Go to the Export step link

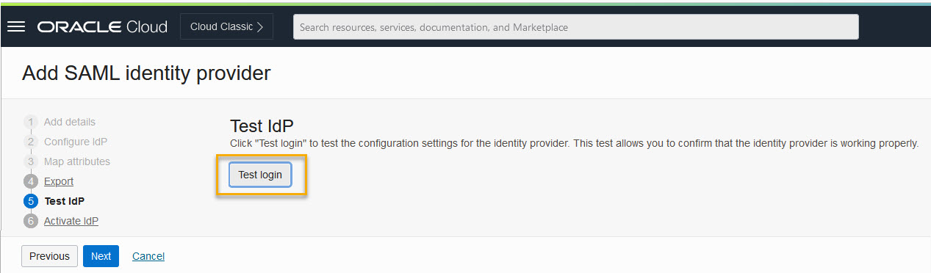click(59, 181)
